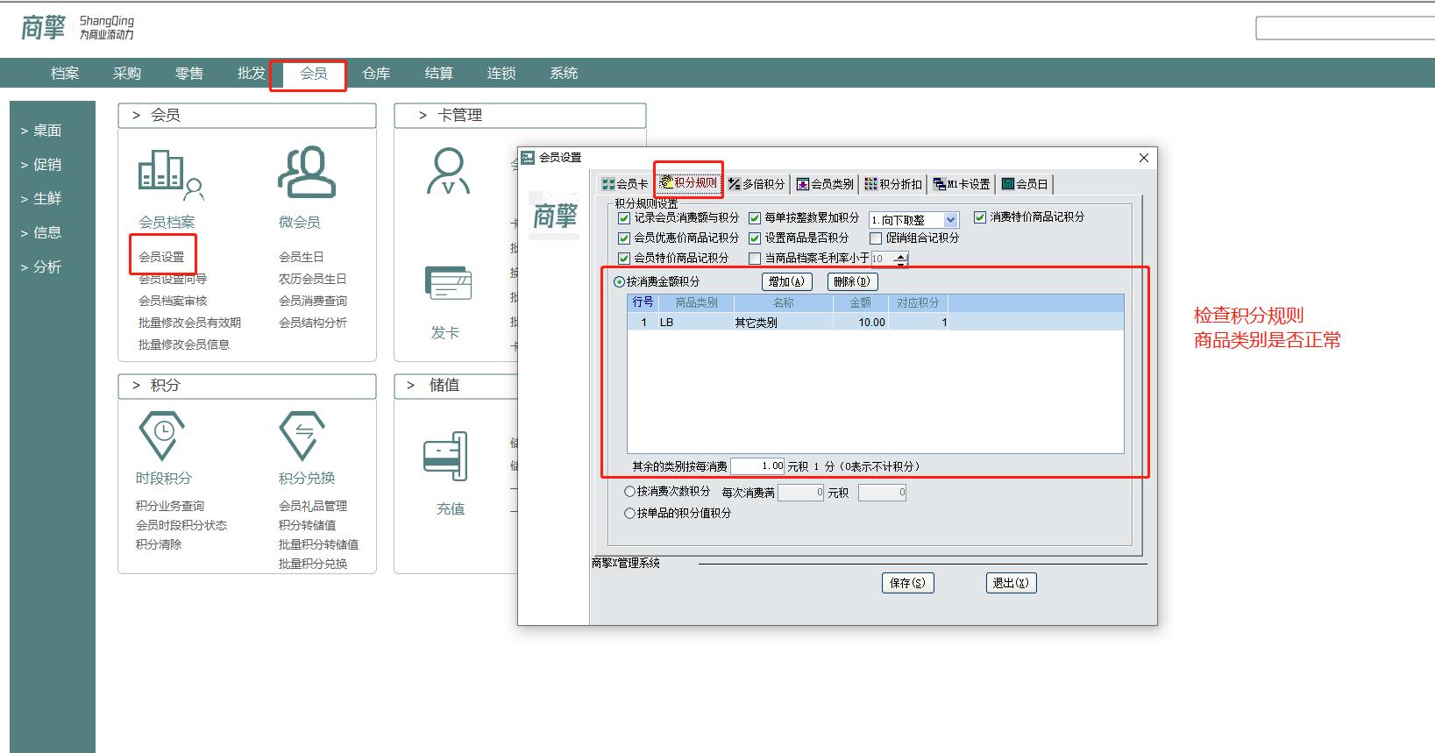The height and width of the screenshot is (753, 1435).
Task: Open 批量修改会员有效期 link
Action: pyautogui.click(x=189, y=323)
